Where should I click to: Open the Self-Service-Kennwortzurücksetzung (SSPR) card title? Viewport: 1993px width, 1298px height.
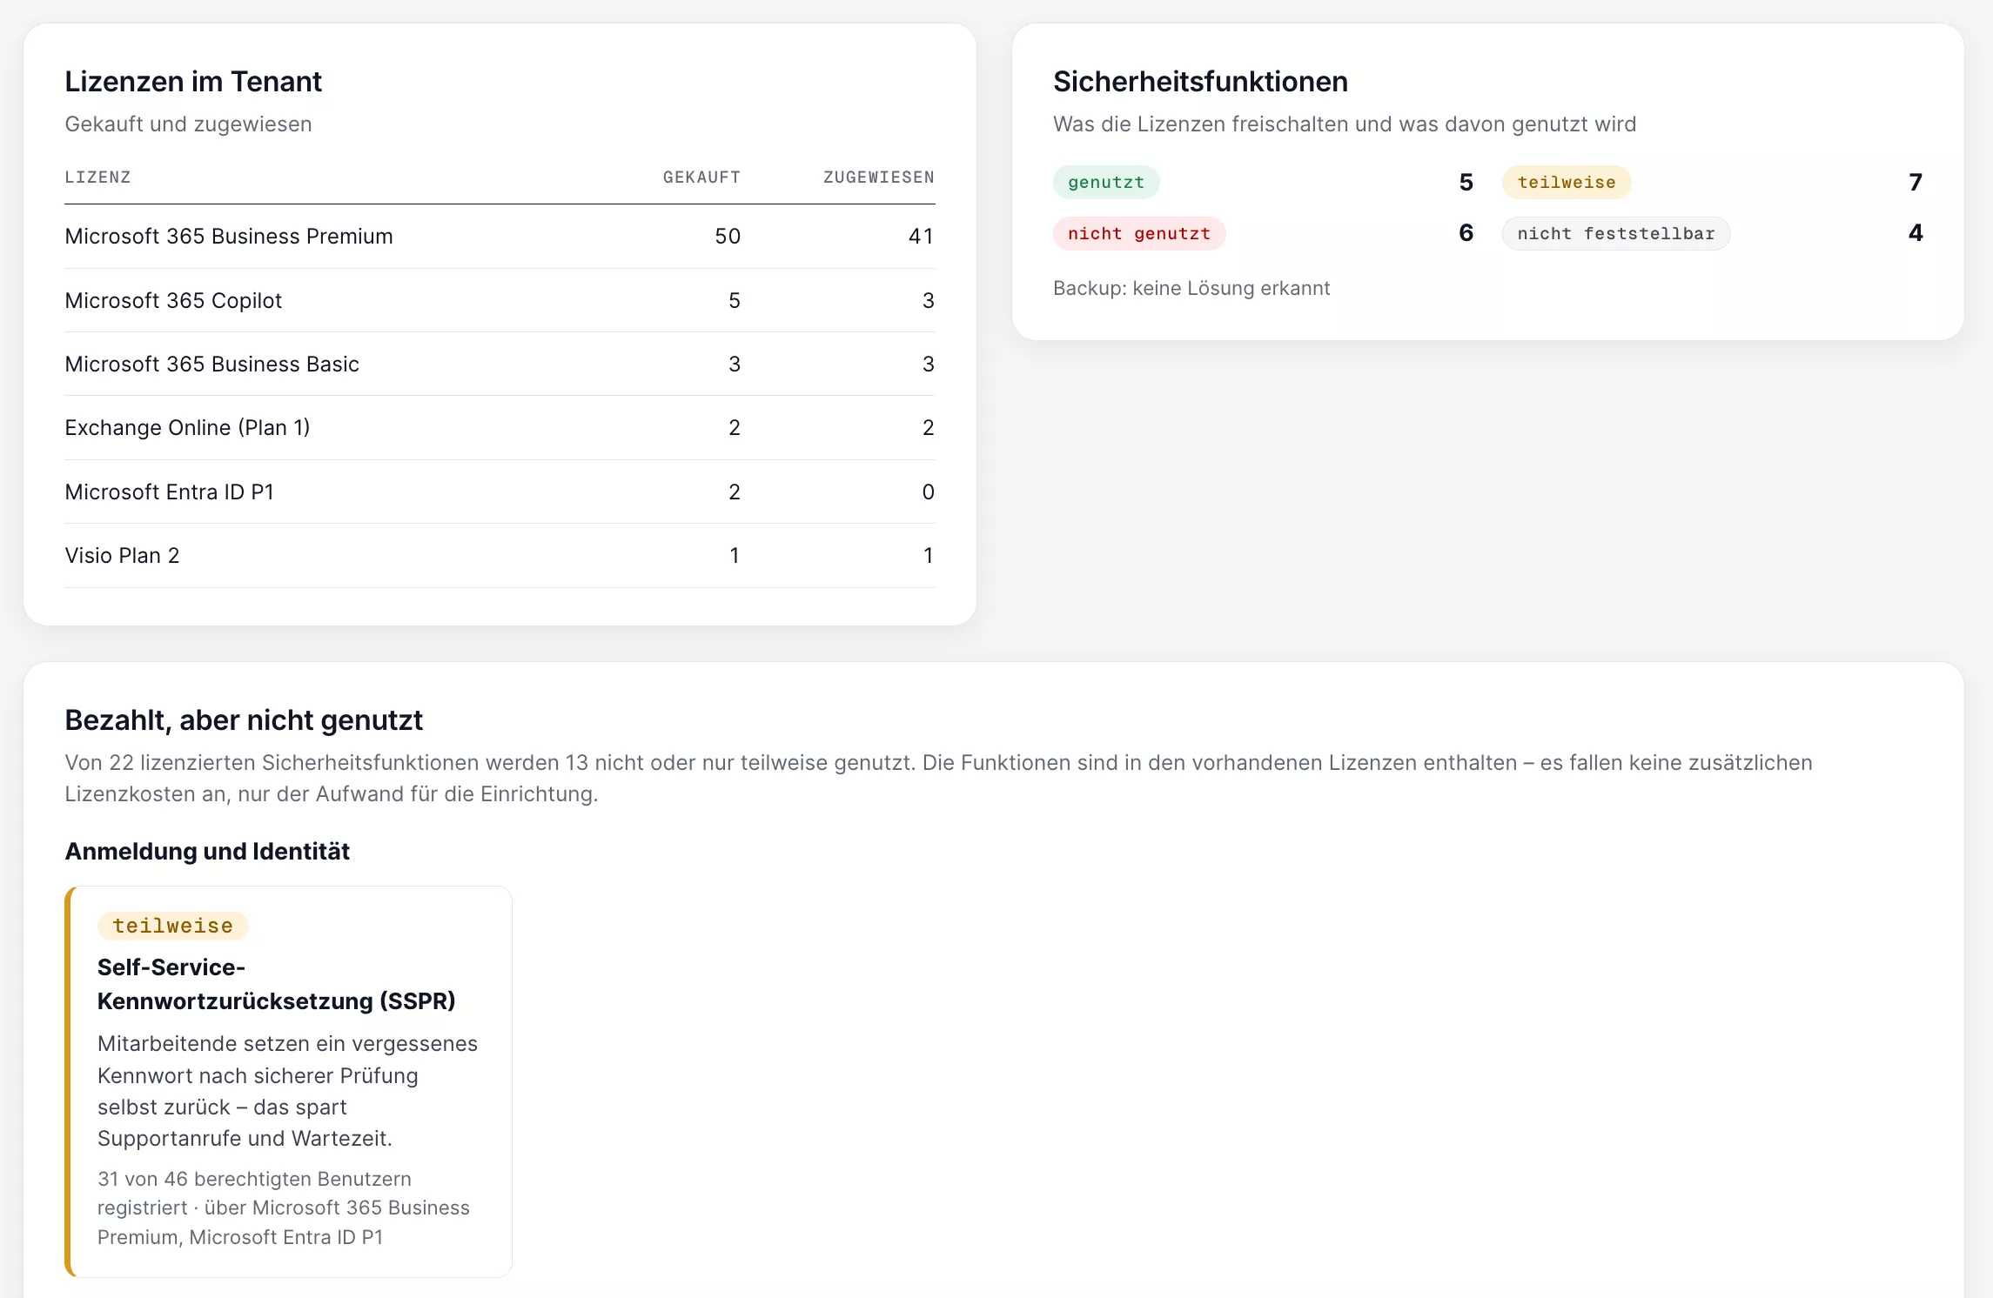(277, 985)
